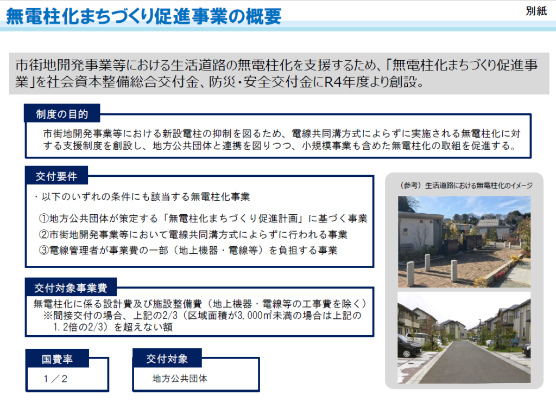Open the upper photo of brick plaza with bollards
The width and height of the screenshot is (556, 416).
pos(464,242)
